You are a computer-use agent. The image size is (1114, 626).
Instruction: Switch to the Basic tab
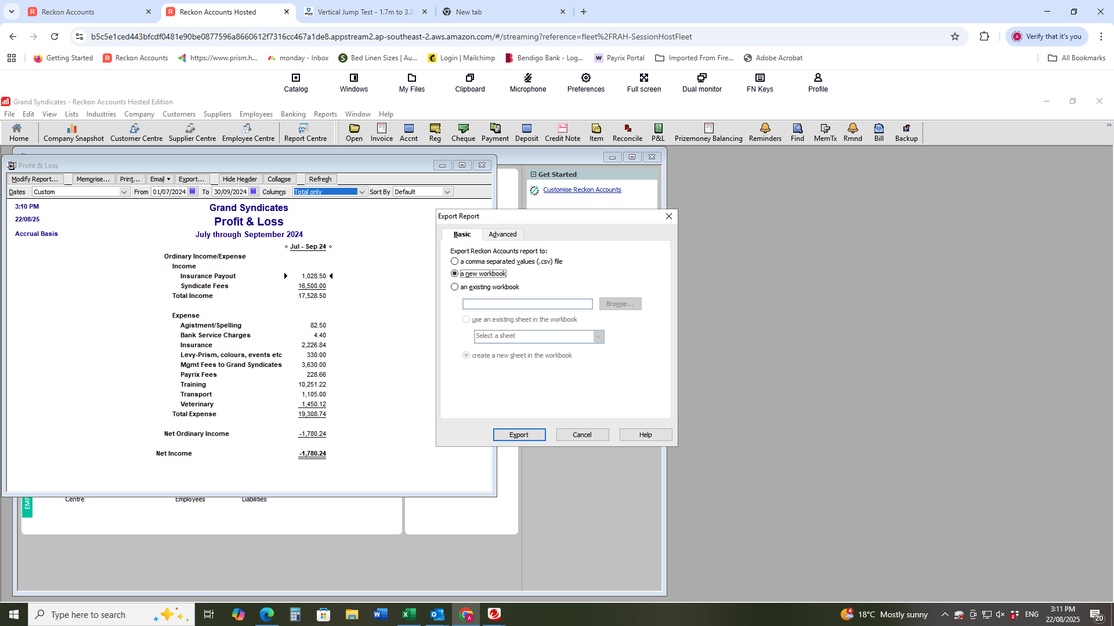462,234
